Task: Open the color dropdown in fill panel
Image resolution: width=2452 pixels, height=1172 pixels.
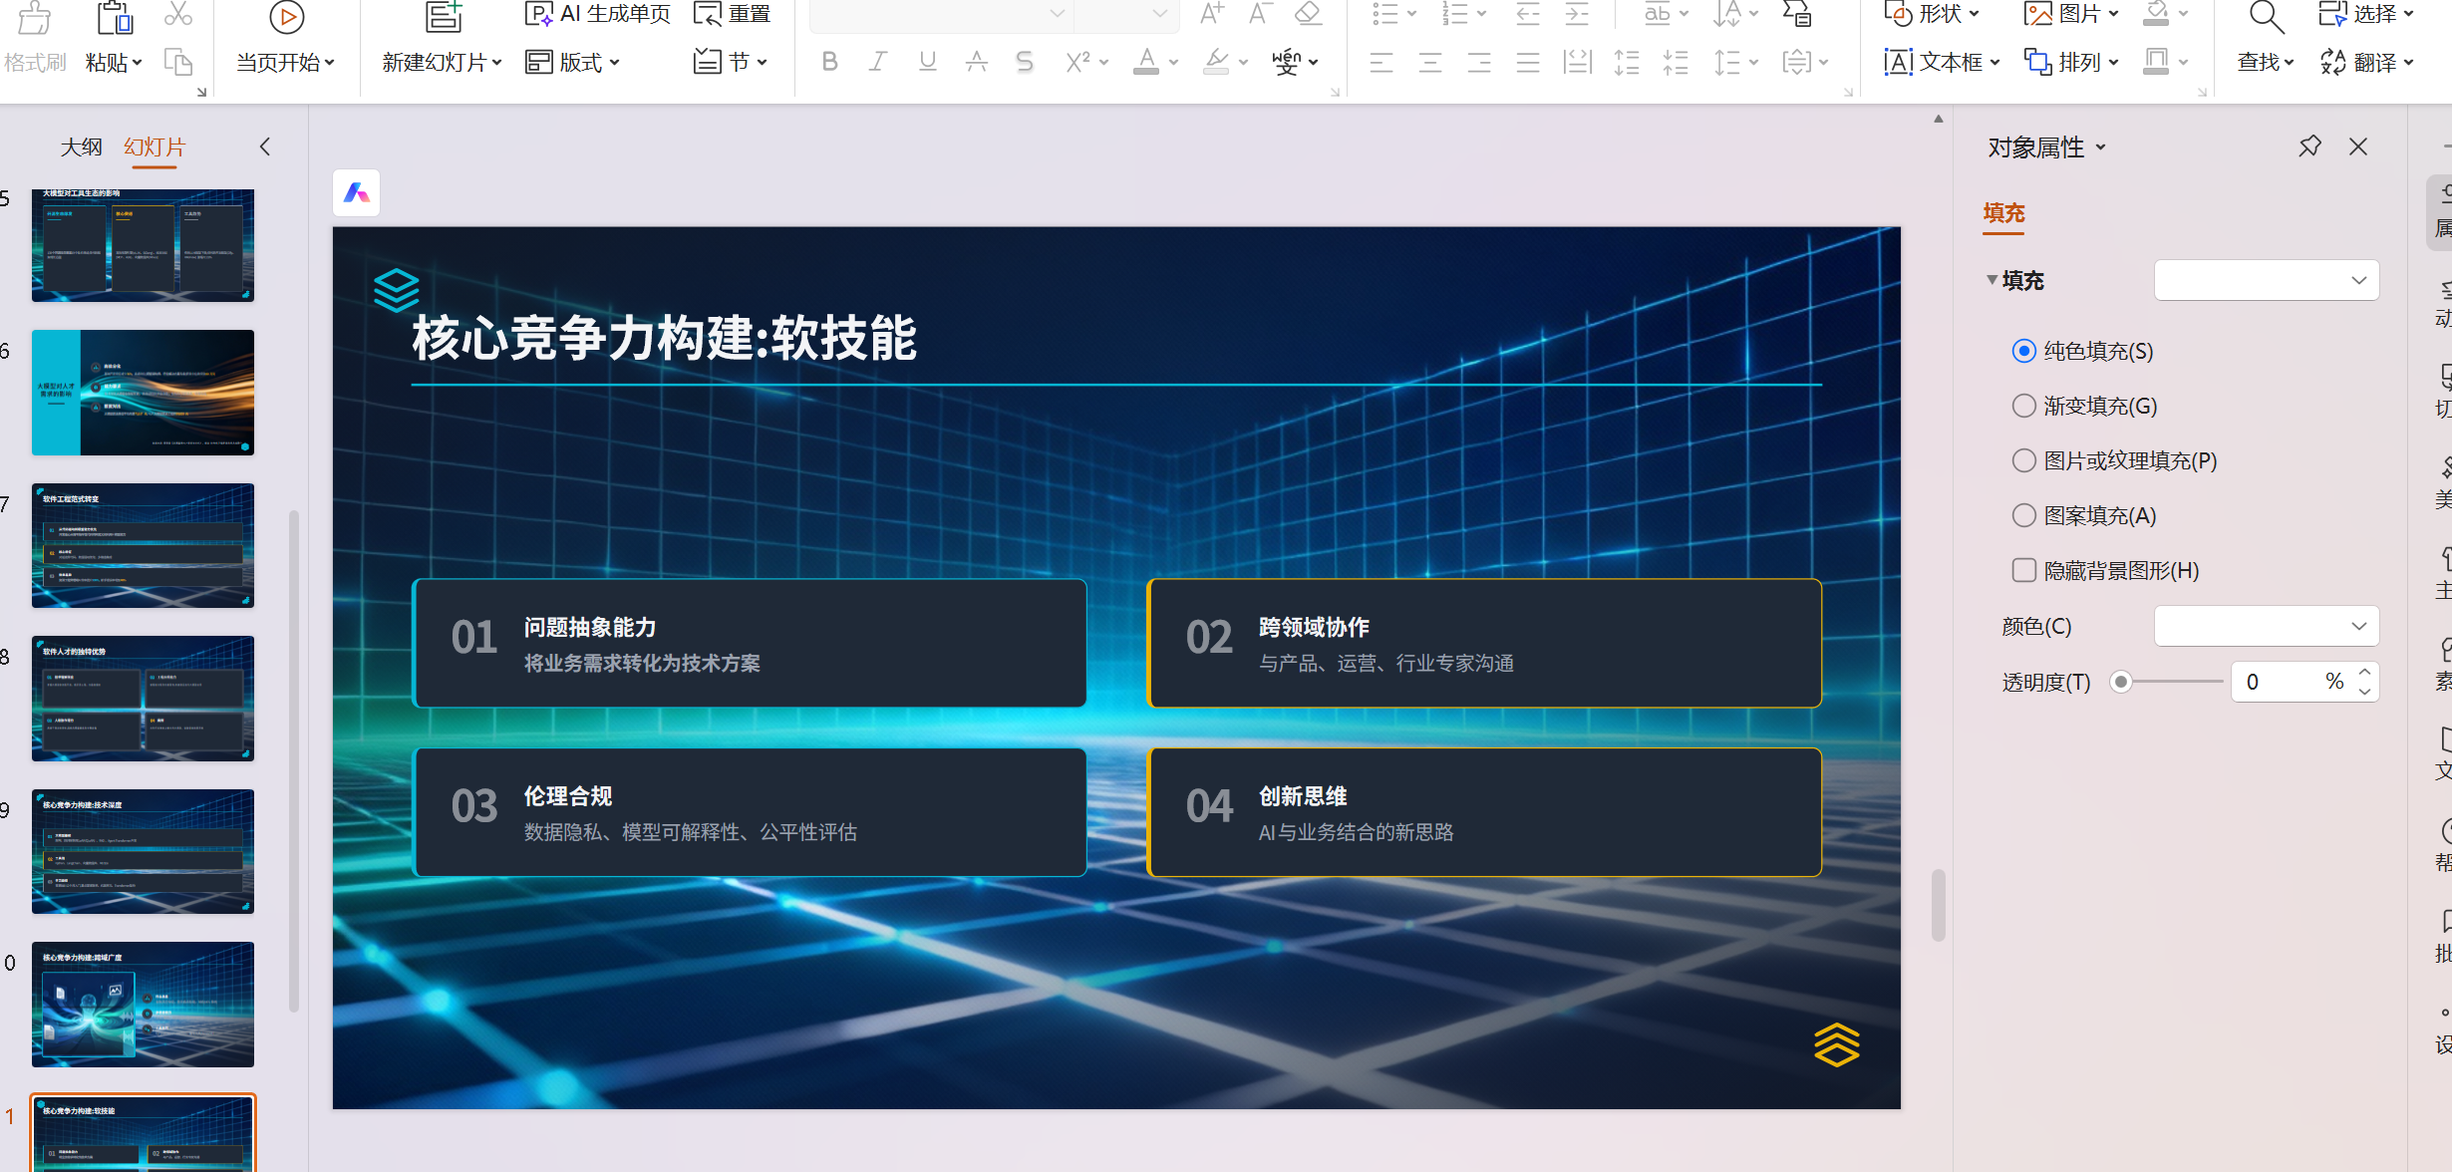Action: 2267,626
